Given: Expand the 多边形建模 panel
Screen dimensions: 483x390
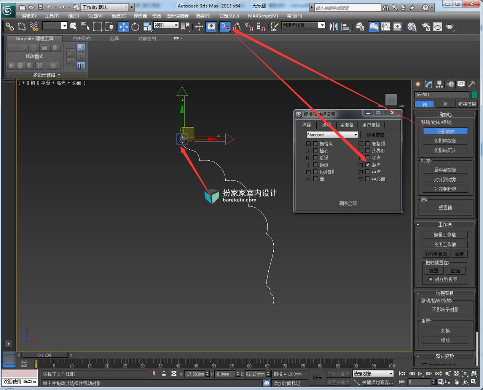Looking at the screenshot, I should [46, 75].
